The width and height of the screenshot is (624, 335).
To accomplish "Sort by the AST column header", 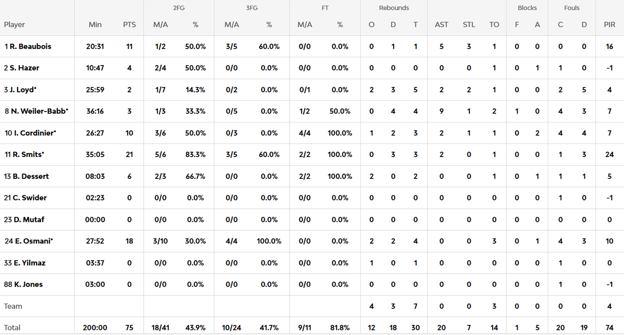I will (x=442, y=24).
